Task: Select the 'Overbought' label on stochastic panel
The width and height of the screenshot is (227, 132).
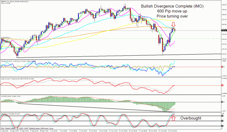Action: (191, 118)
